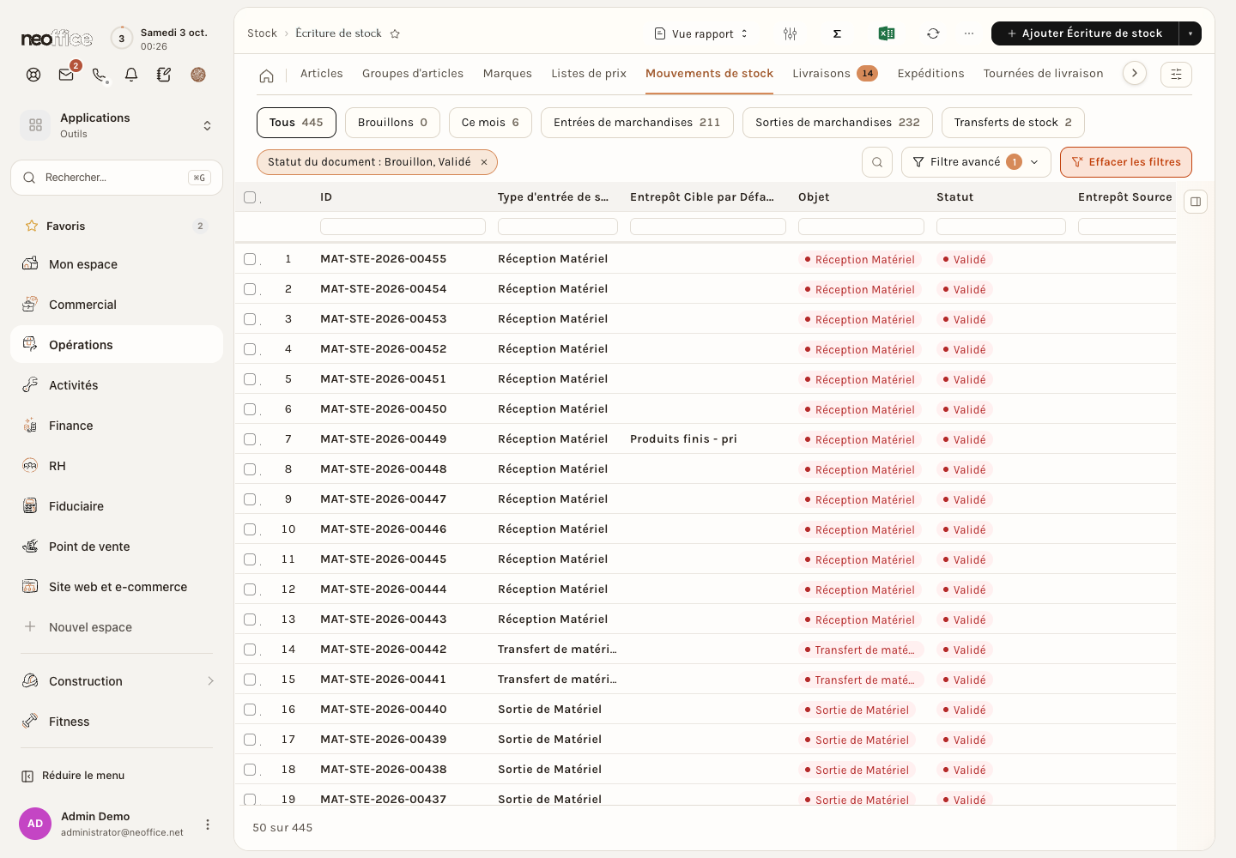The width and height of the screenshot is (1236, 858).
Task: Check the row MAT-STE-2026-00442
Action: 250,650
